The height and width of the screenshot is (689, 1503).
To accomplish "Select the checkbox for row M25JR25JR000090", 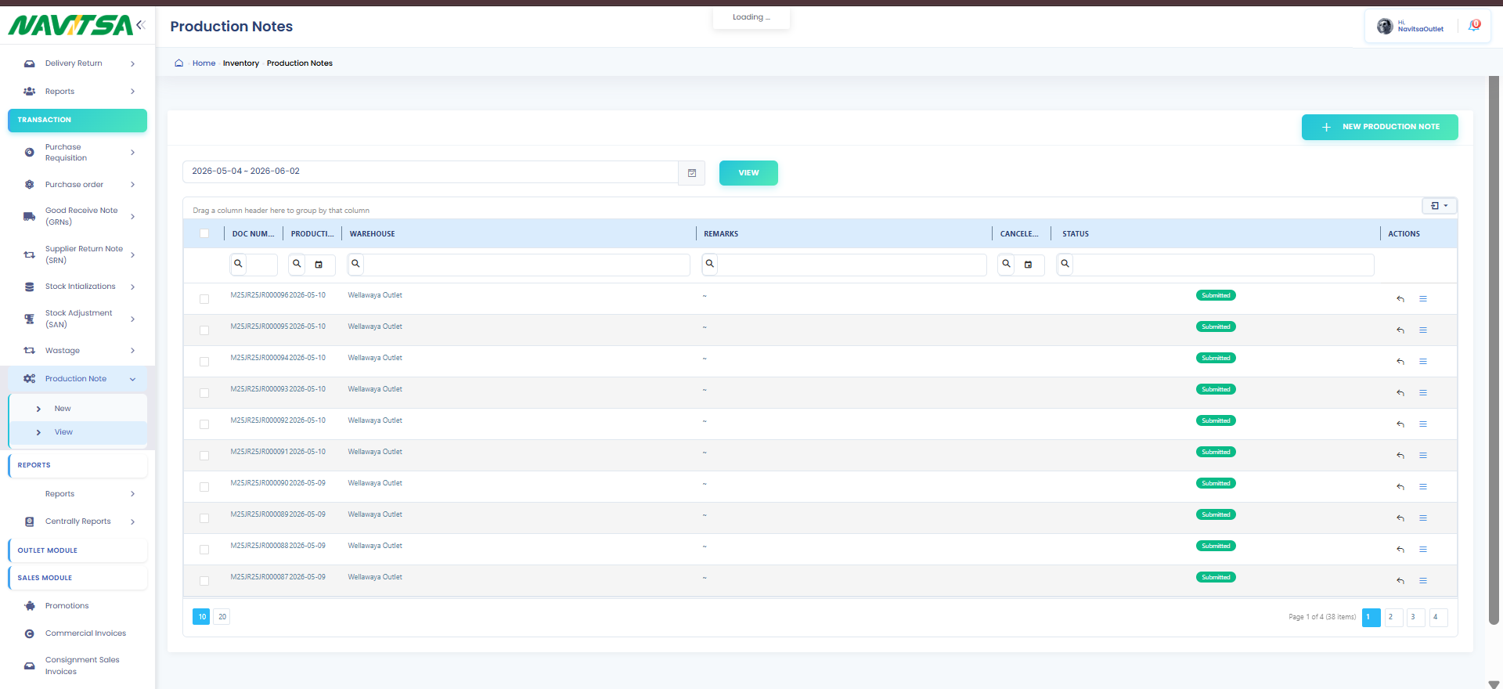I will (x=204, y=487).
